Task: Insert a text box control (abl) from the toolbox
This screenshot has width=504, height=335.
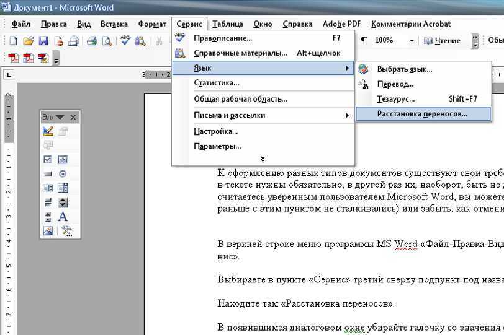Action: click(x=63, y=159)
